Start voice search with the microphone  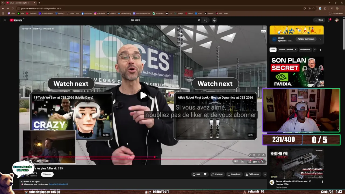[214, 20]
